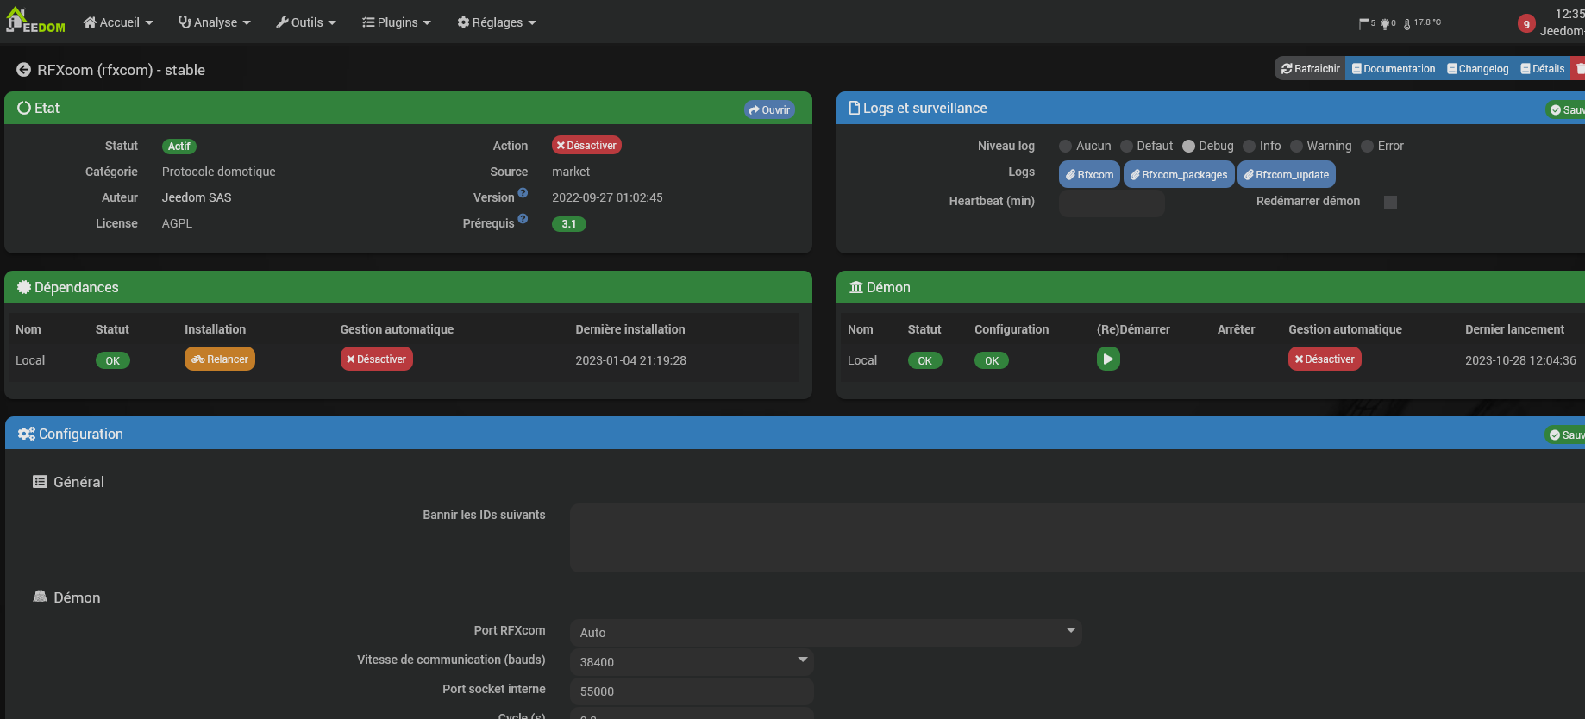Click the version 2022-09-27 01:02:45
Screen dimensions: 1585x719
click(607, 197)
